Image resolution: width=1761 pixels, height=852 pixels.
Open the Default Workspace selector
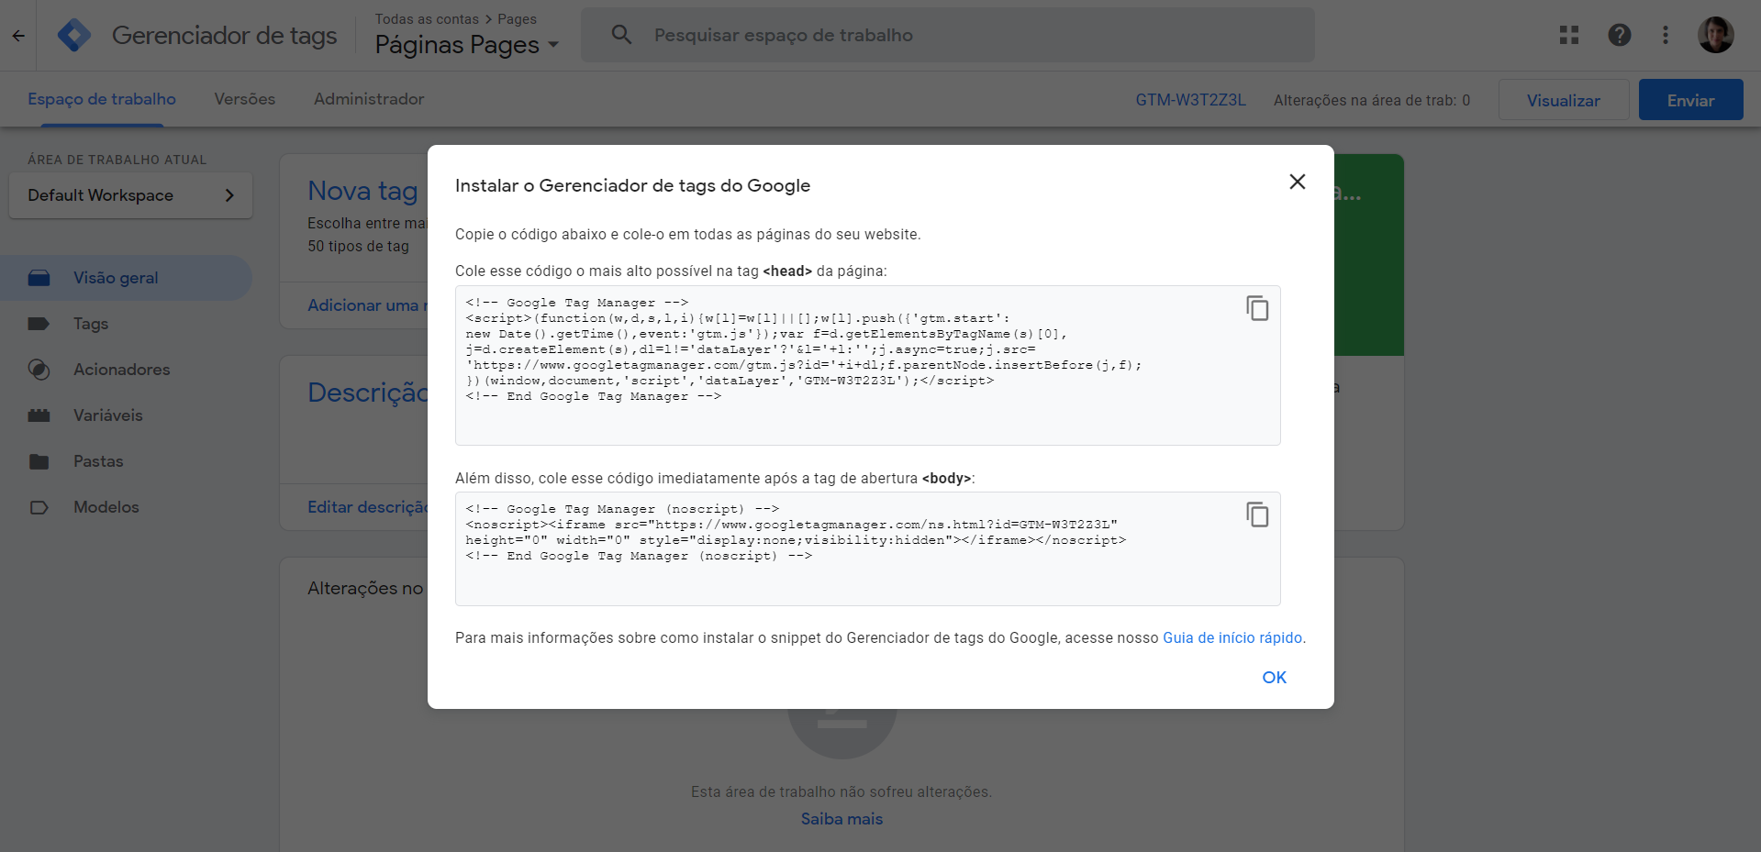point(130,195)
